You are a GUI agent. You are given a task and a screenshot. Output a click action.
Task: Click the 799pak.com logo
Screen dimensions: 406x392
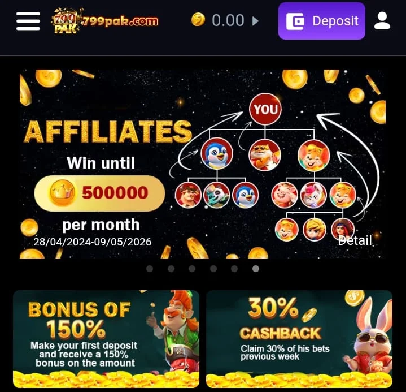coord(104,21)
